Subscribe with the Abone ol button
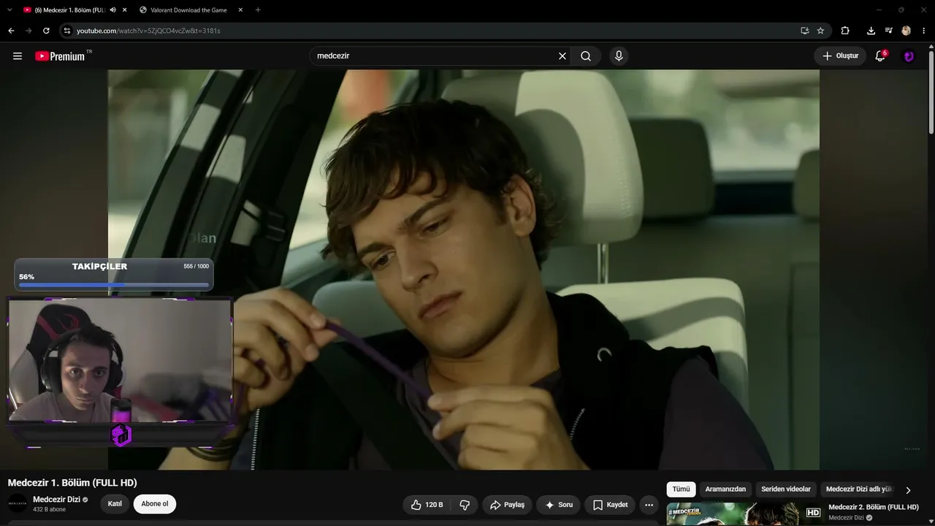This screenshot has height=526, width=935. pos(155,504)
